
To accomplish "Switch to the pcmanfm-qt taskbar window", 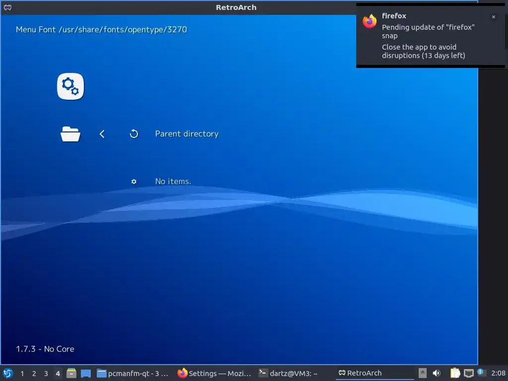I will coord(133,373).
